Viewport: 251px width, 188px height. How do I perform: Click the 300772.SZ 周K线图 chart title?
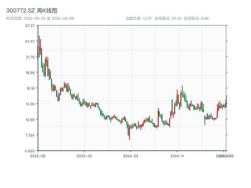pos(32,11)
